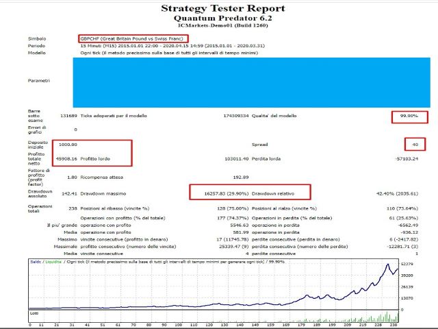Click the 13070 axis label on chart
This screenshot has width=438, height=329.
407,298
